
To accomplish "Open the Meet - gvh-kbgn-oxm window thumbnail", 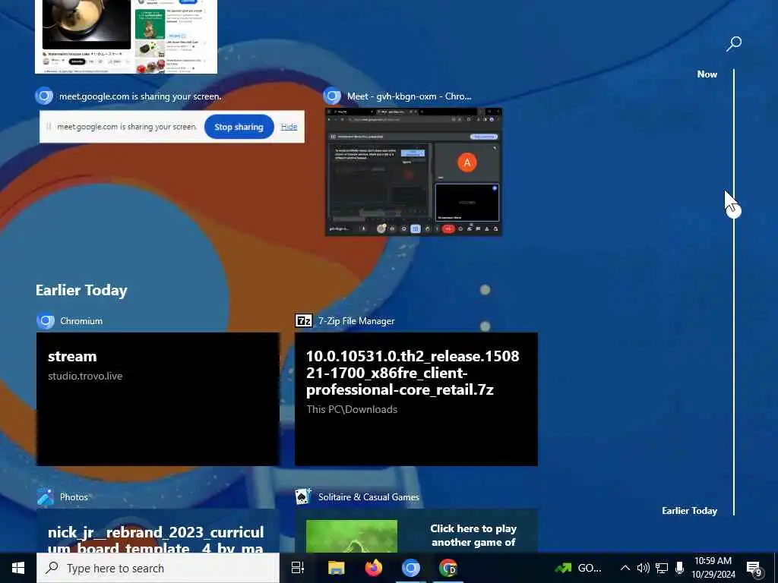I will [413, 172].
